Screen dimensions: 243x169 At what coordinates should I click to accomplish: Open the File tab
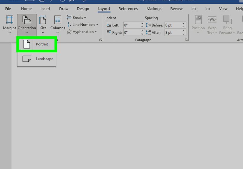[x=8, y=9]
